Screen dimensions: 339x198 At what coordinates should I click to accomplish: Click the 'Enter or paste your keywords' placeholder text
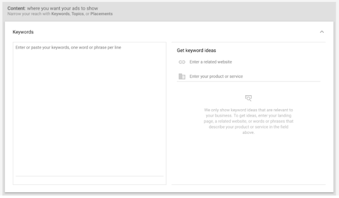tap(68, 47)
